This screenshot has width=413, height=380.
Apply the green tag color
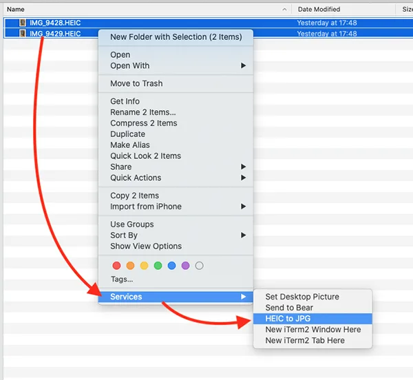coord(158,266)
